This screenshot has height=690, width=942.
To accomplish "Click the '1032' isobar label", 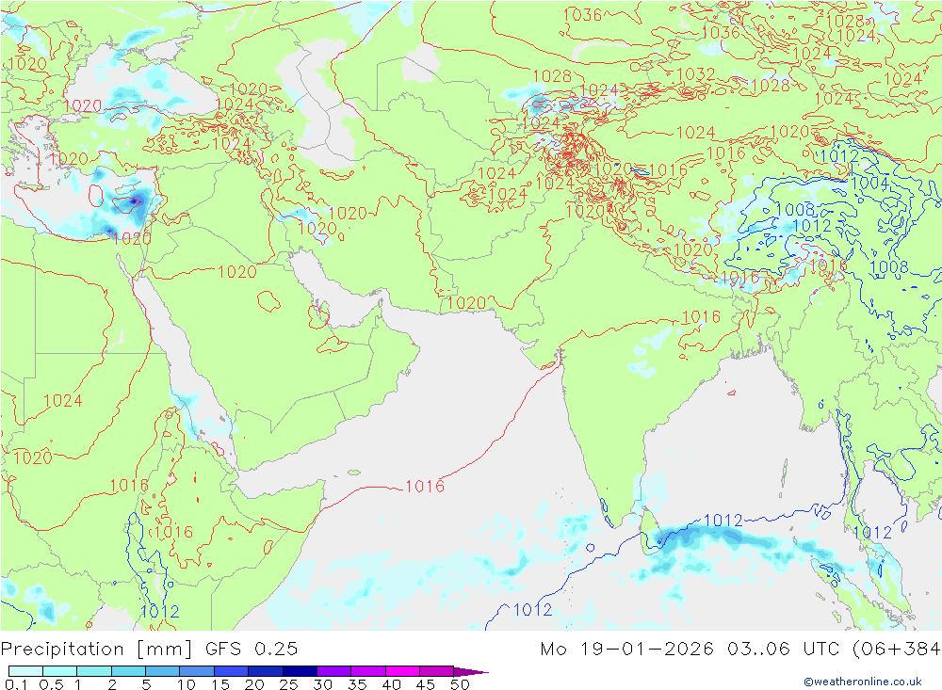I will 696,74.
